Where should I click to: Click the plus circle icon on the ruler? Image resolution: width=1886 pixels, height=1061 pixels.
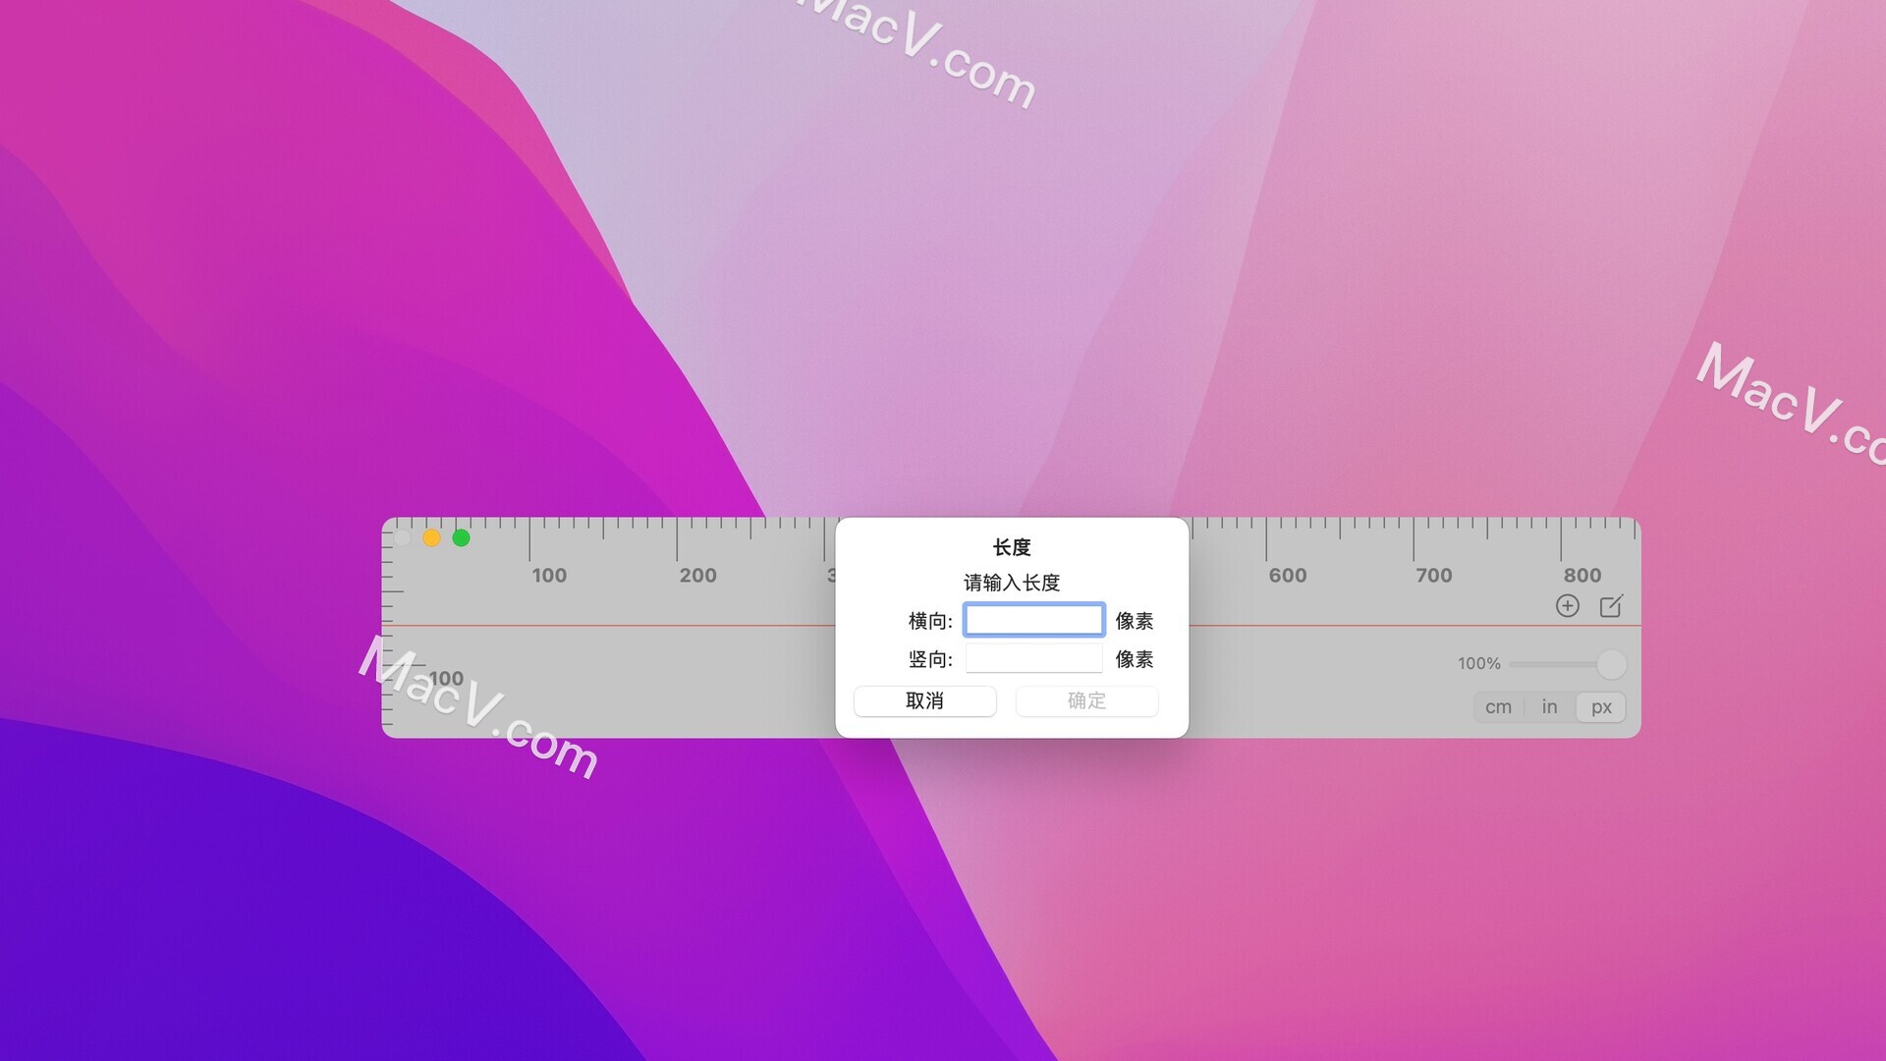[x=1568, y=606]
